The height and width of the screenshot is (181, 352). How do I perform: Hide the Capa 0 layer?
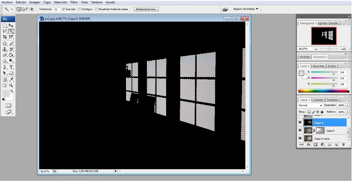300,131
